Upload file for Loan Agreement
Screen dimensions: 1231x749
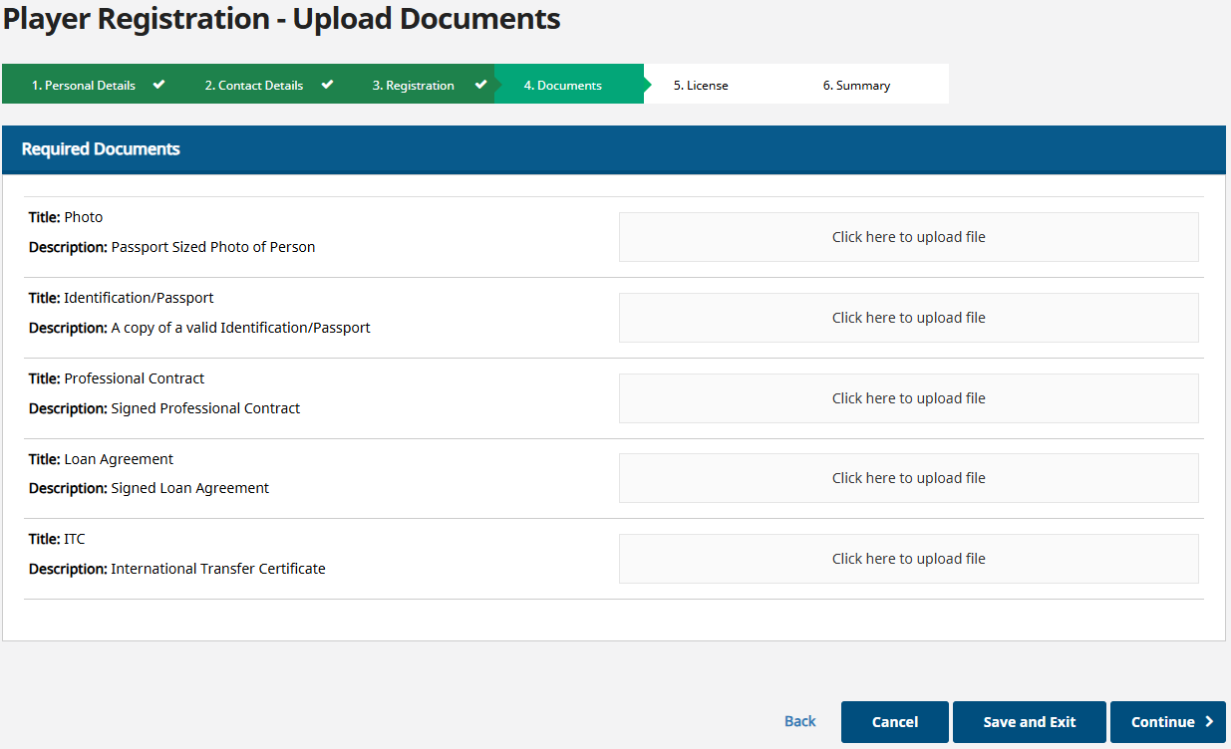(x=908, y=478)
